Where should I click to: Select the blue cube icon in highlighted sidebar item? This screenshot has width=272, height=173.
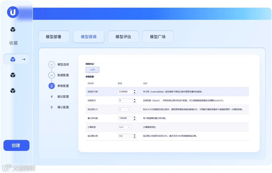coord(13,60)
